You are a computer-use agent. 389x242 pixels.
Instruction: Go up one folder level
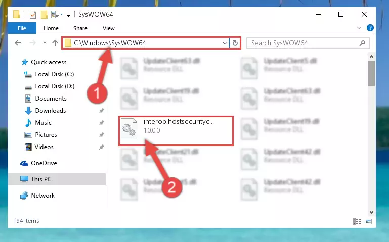tap(55, 43)
